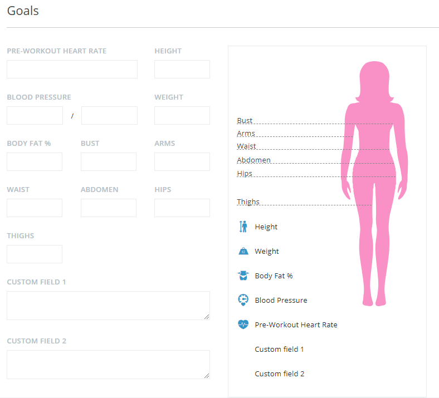
Task: Click the Height text in legend
Action: (266, 227)
